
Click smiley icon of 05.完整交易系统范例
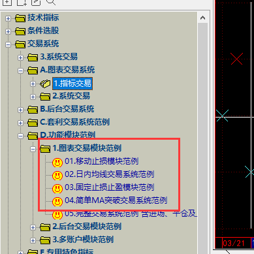(57, 215)
